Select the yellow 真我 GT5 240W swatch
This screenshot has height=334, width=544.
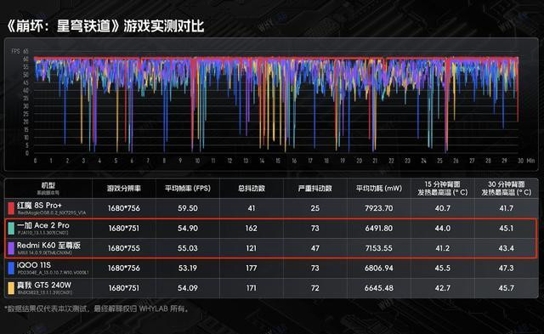11,288
